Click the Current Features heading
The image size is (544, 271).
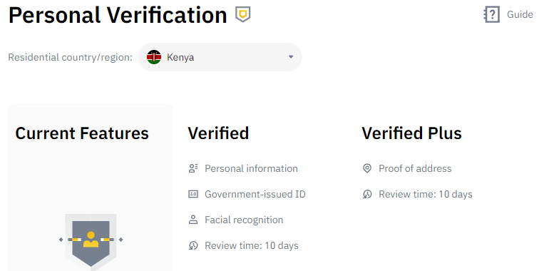pos(82,133)
